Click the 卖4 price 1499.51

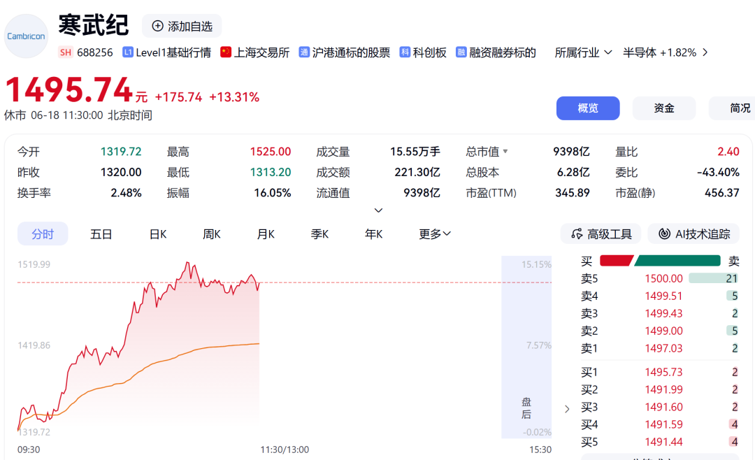tap(663, 296)
